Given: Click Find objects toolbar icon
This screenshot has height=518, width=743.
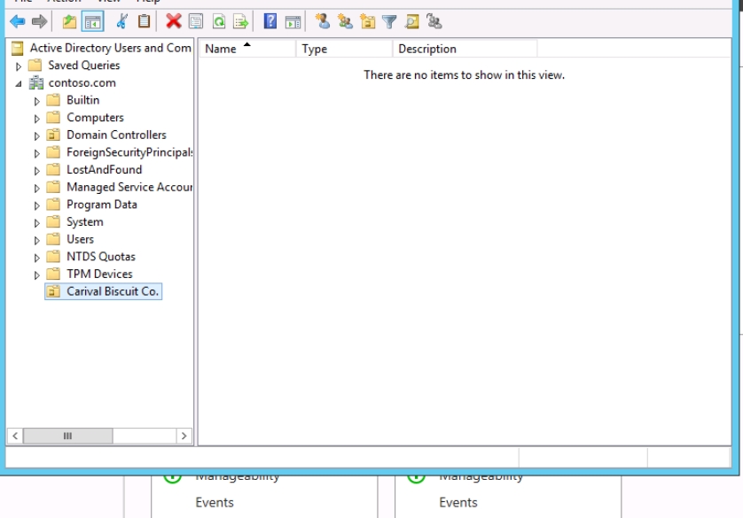Looking at the screenshot, I should point(411,22).
